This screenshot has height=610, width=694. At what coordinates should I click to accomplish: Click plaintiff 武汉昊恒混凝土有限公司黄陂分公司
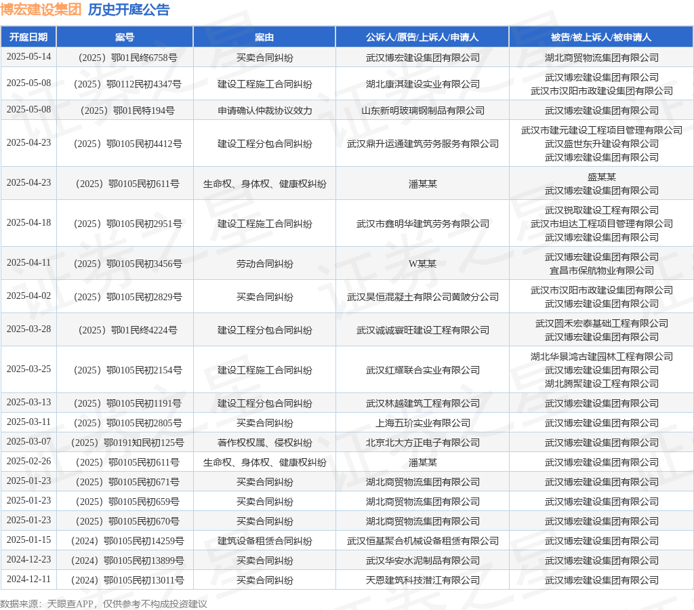(x=423, y=297)
